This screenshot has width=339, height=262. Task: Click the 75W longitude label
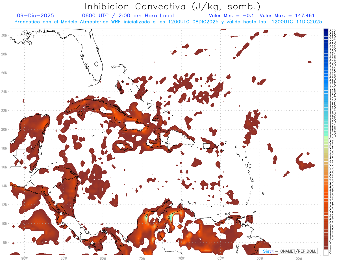click(142, 258)
